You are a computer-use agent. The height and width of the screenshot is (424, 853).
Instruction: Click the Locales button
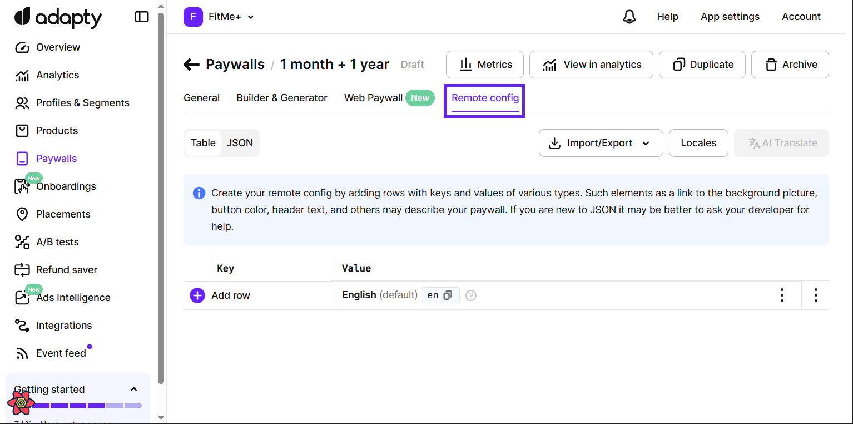tap(698, 143)
